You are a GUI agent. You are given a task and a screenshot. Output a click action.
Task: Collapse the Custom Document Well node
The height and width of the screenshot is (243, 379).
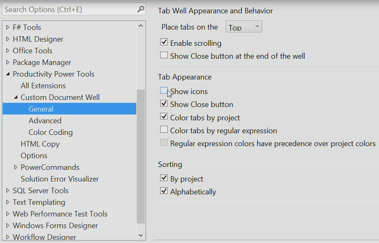16,97
